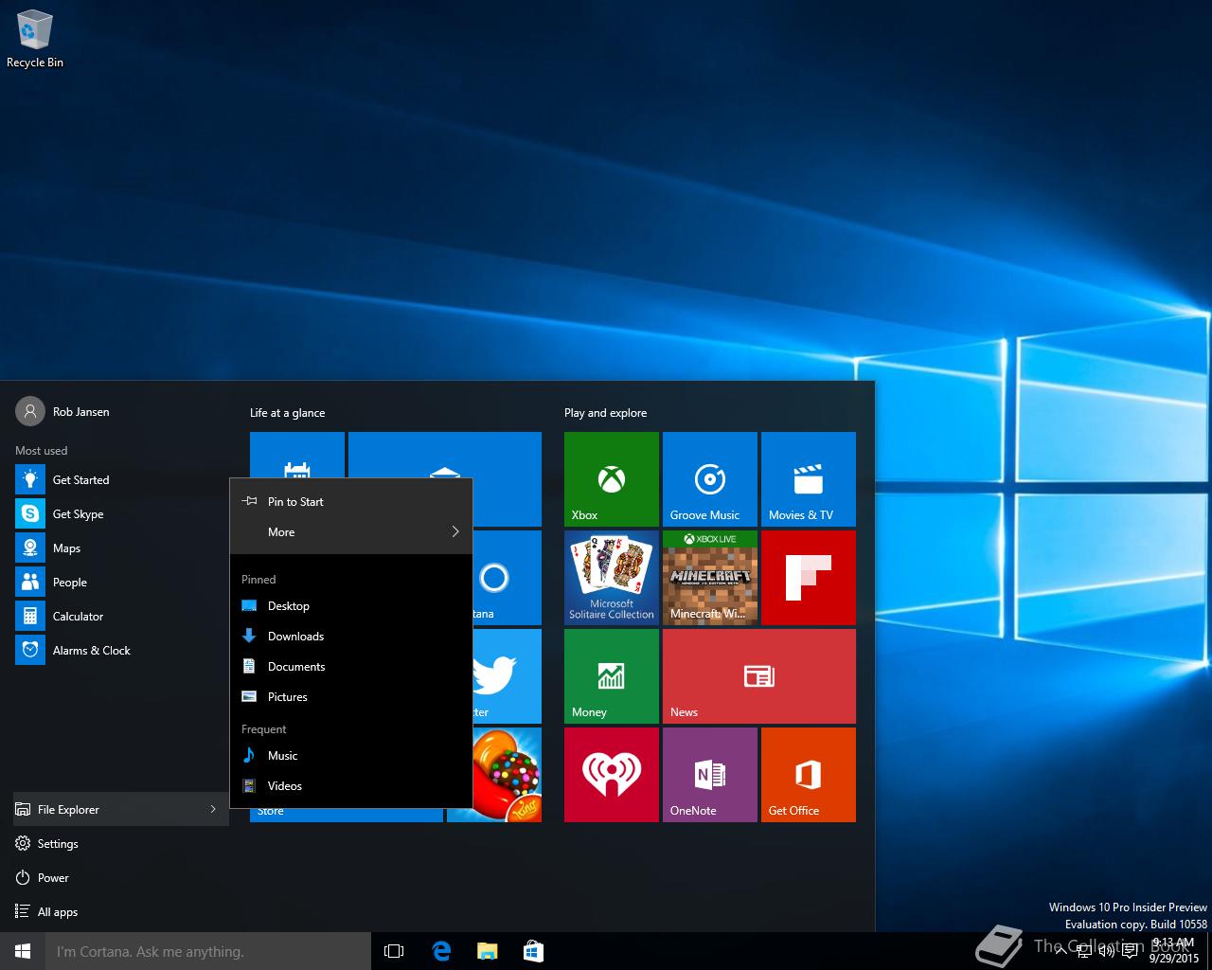
Task: Select Pin to Start
Action: click(x=350, y=502)
